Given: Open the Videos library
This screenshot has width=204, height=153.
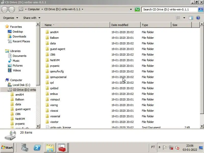Looking at the screenshot, I should tap(17, 70).
